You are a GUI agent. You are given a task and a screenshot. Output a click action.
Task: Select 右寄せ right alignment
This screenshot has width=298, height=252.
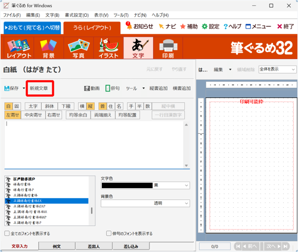[54, 115]
